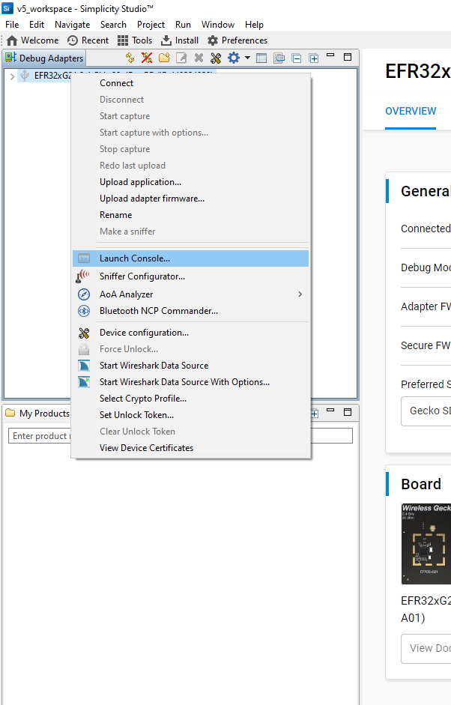Click the Install toolbar button
The width and height of the screenshot is (451, 705).
coord(180,40)
